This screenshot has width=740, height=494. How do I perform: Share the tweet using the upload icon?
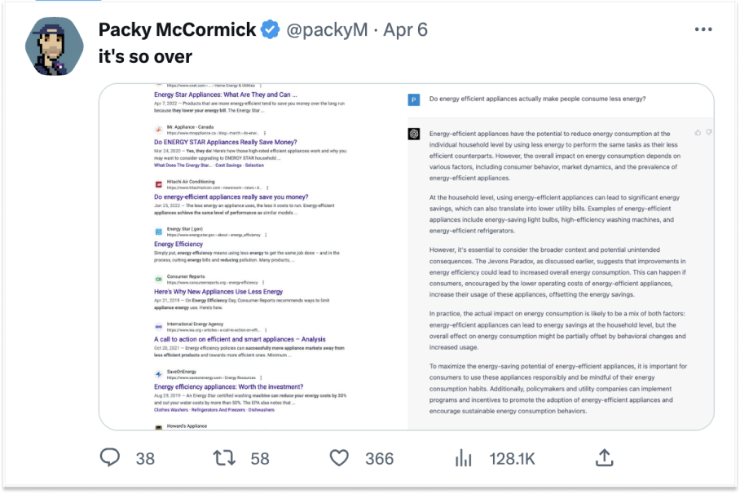click(604, 458)
